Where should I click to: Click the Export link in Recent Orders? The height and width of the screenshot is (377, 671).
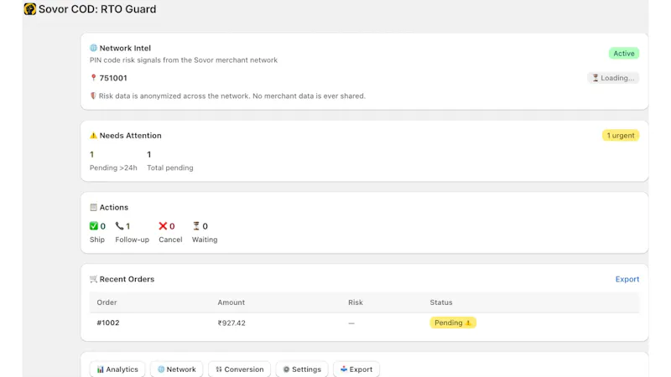[x=627, y=279]
